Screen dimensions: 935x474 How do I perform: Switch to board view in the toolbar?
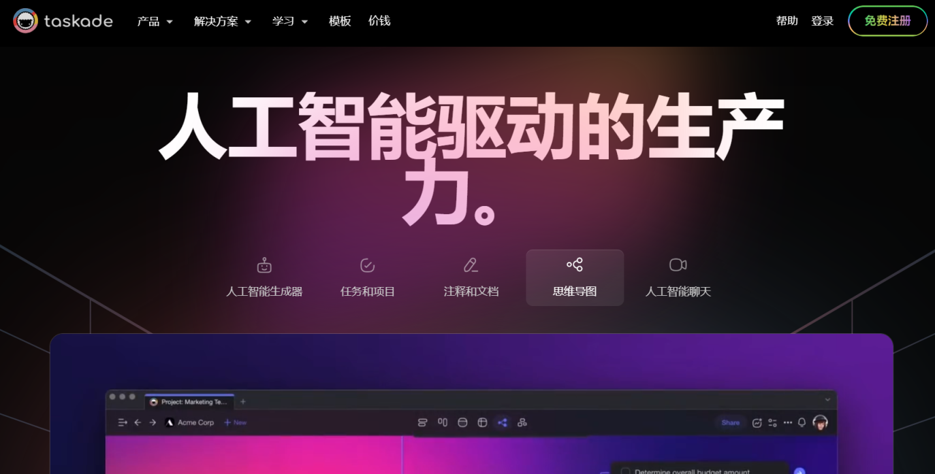442,422
